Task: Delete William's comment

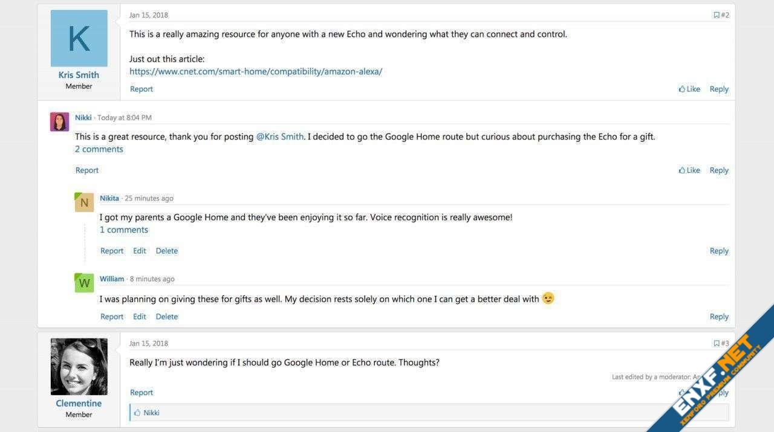Action: tap(167, 317)
